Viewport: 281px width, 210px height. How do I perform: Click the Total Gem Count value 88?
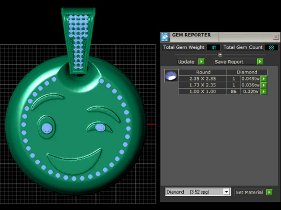(271, 47)
